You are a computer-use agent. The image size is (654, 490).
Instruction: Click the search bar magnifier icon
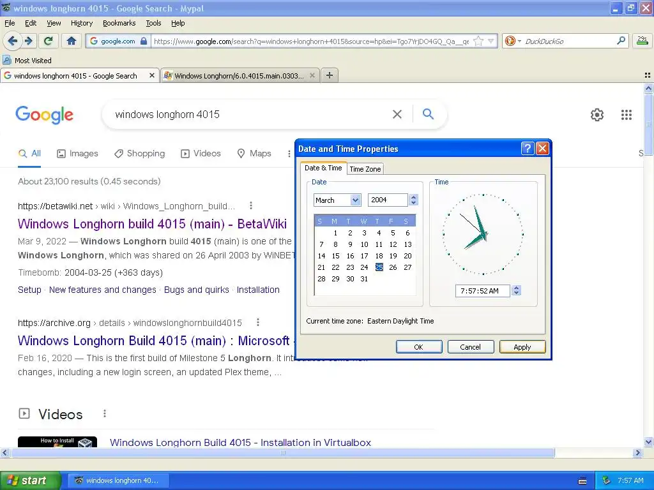[621, 41]
